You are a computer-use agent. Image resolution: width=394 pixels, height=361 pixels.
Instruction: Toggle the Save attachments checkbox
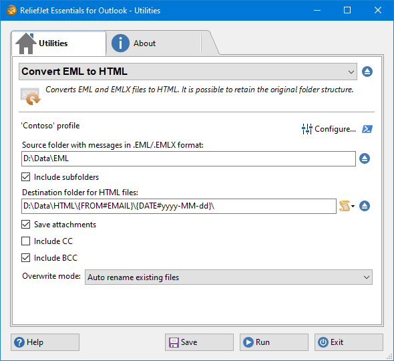pyautogui.click(x=25, y=225)
